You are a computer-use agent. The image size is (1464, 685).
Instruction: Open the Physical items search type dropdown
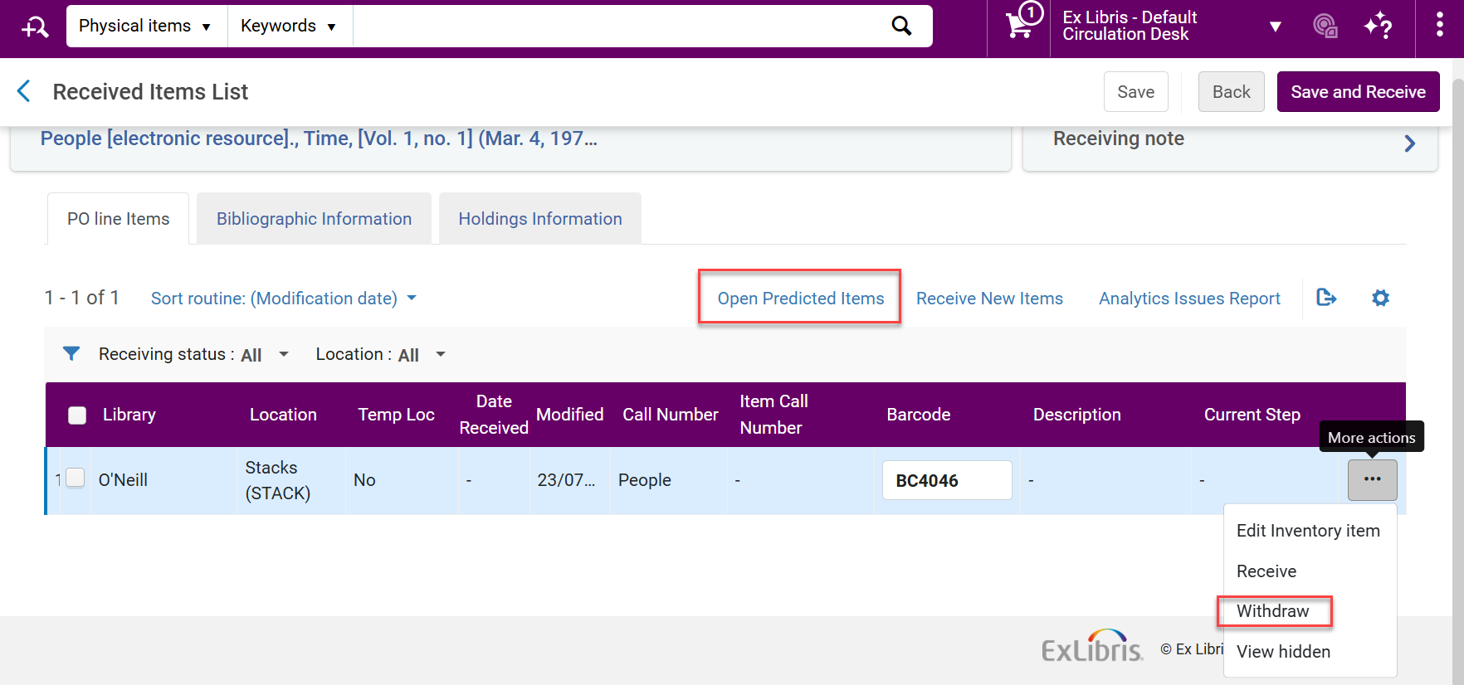click(x=145, y=26)
